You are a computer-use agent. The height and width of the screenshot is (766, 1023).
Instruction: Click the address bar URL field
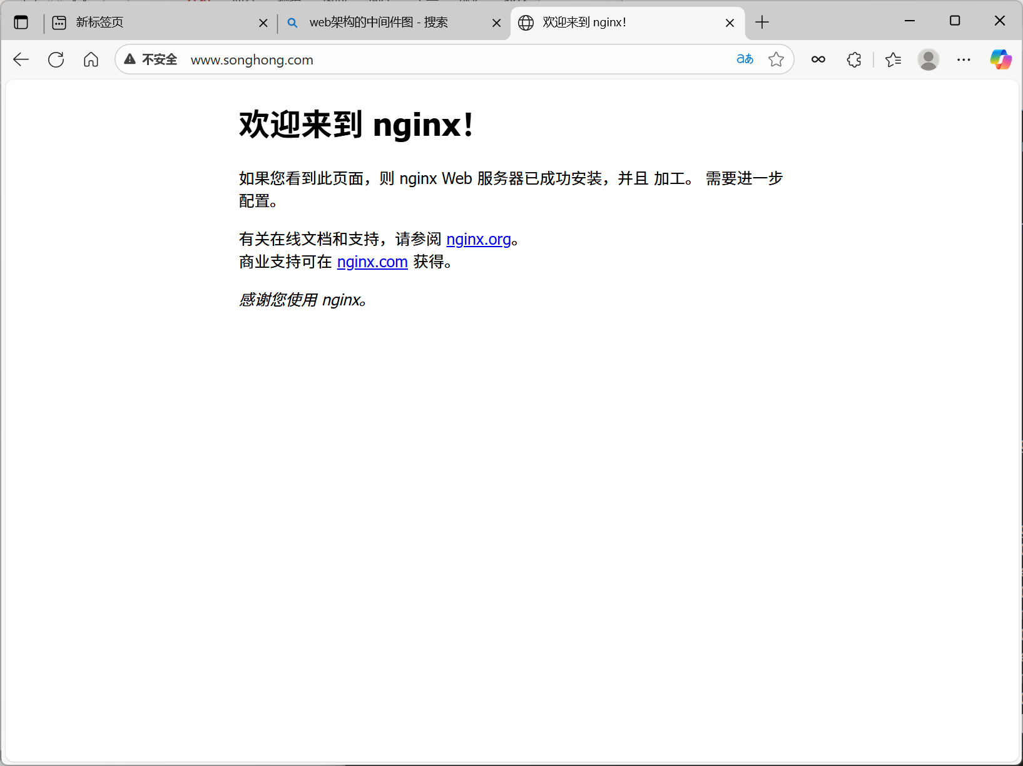pyautogui.click(x=438, y=59)
